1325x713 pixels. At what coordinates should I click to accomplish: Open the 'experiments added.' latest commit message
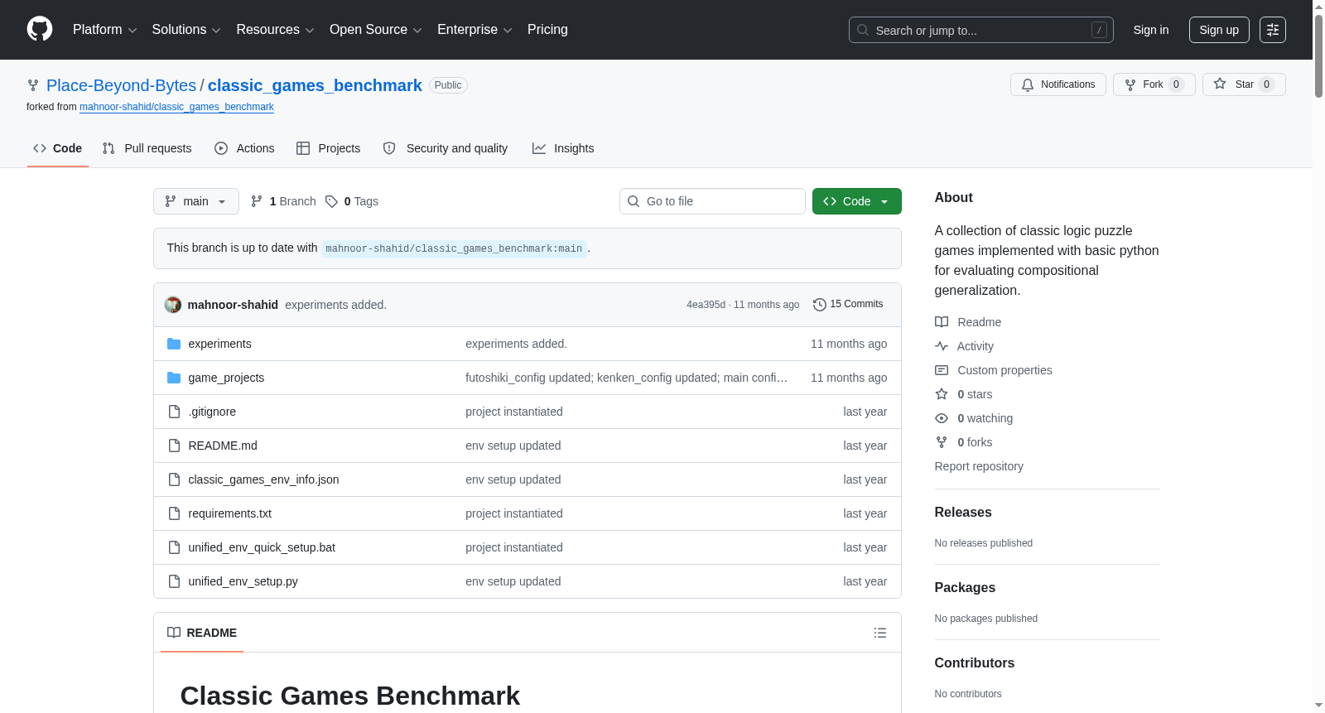tap(335, 305)
